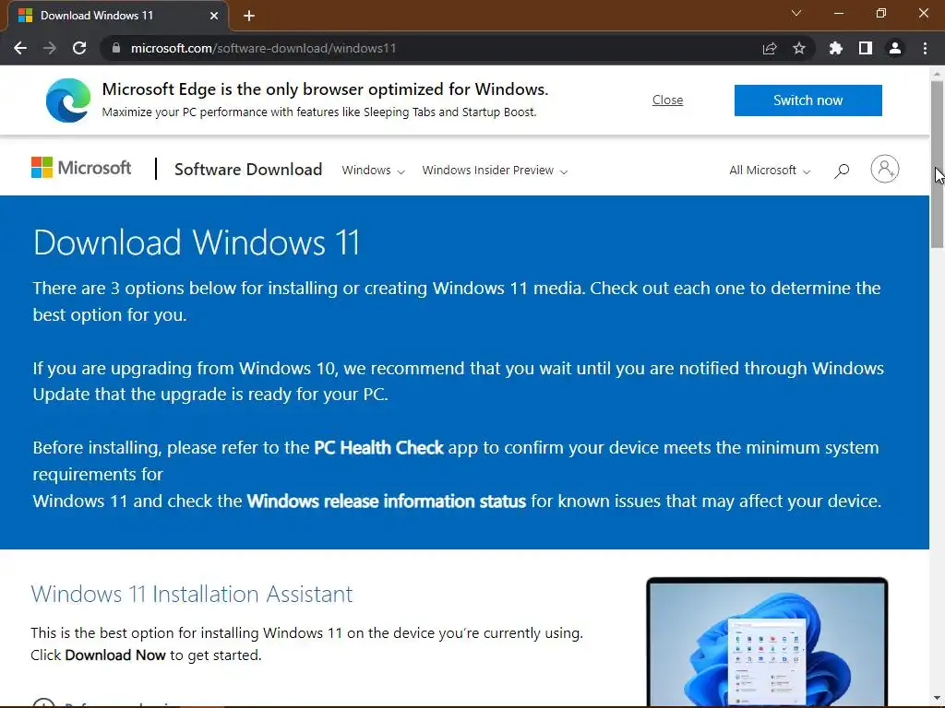The image size is (945, 708).
Task: Go back with the browser back arrow
Action: [x=20, y=48]
